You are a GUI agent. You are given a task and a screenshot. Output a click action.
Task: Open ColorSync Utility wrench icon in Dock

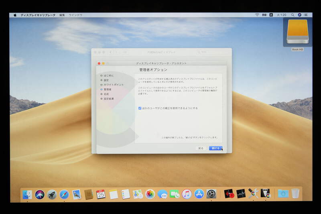click(253, 193)
